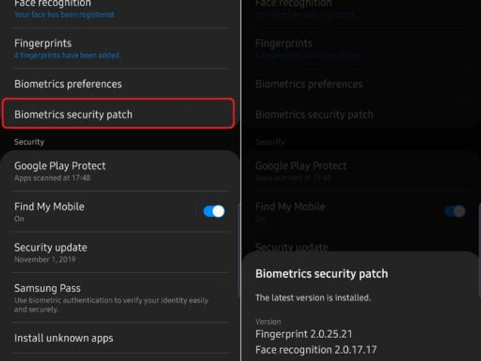Viewport: 481px width, 361px height.
Task: Click 'The latest version is installed' message
Action: tap(313, 298)
